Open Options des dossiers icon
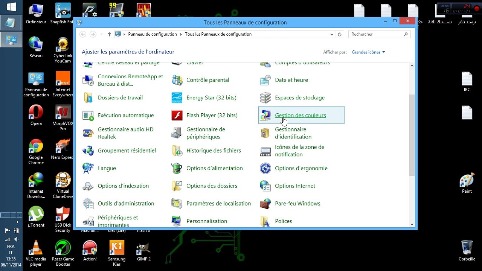 click(177, 186)
